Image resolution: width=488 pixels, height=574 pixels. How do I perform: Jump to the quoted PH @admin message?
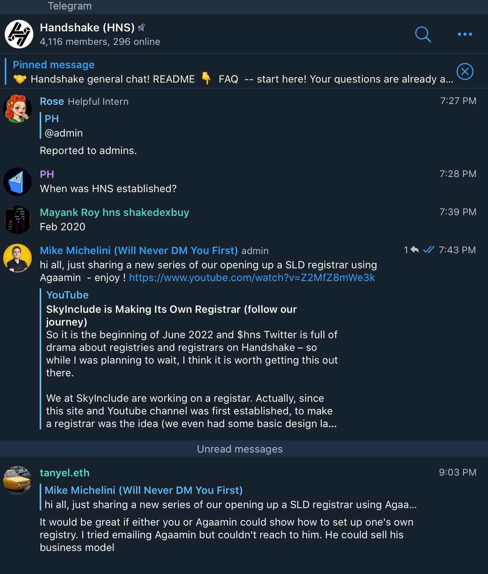(63, 126)
